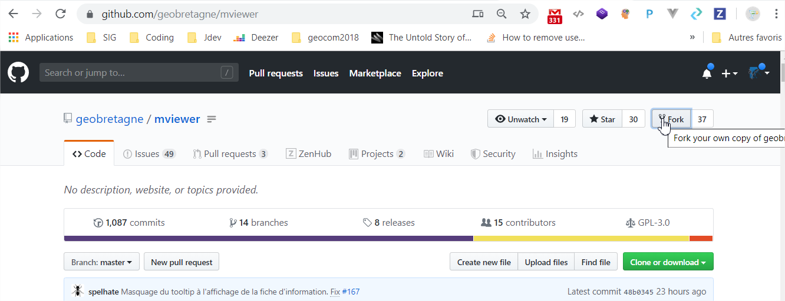Click Create new file button
The width and height of the screenshot is (785, 301).
[x=484, y=262]
